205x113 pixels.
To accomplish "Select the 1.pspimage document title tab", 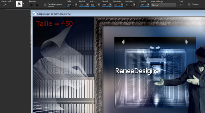I will [x=54, y=14].
